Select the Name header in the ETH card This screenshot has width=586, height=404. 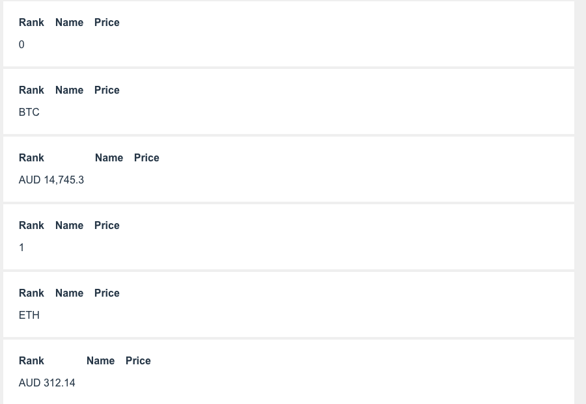(x=69, y=293)
